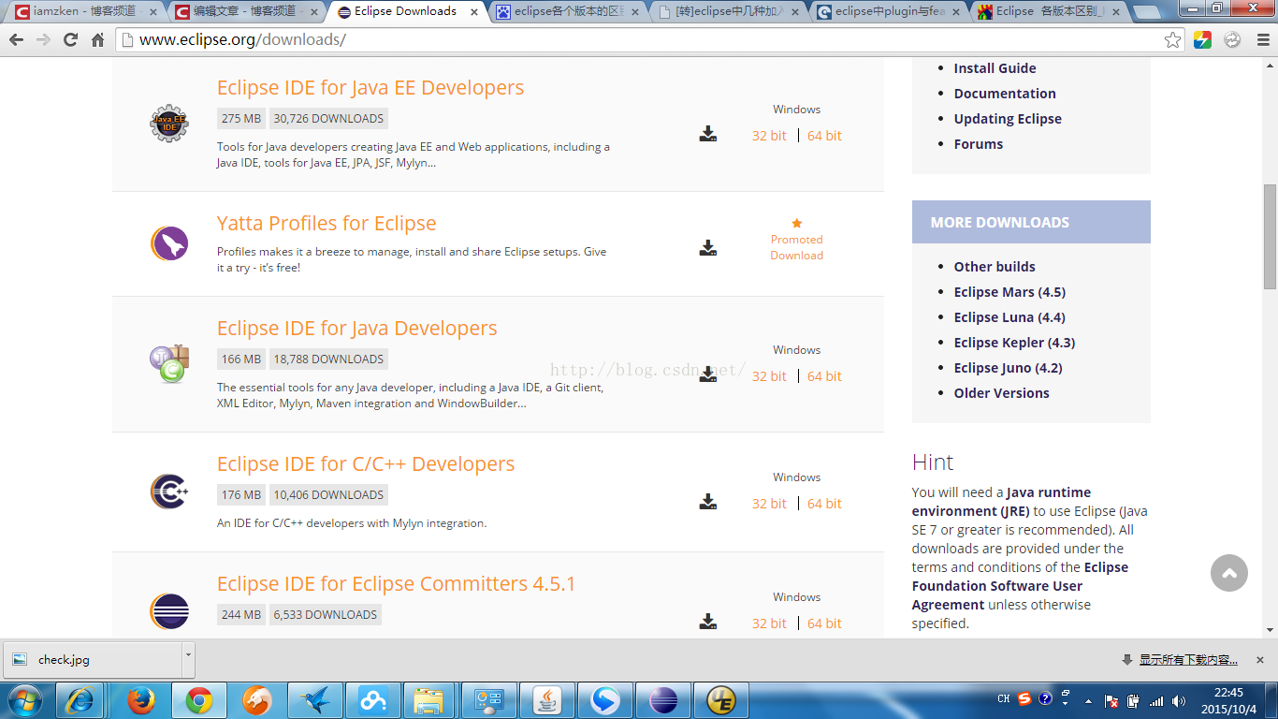This screenshot has width=1278, height=719.
Task: Click the volume speaker tray icon
Action: click(x=1179, y=701)
